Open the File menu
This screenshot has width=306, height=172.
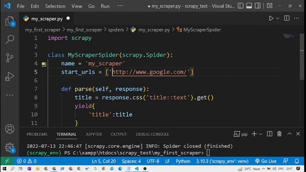click(x=21, y=6)
